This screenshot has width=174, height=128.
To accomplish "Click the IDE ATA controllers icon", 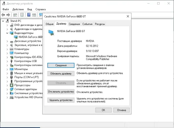I will click(x=11, y=57).
